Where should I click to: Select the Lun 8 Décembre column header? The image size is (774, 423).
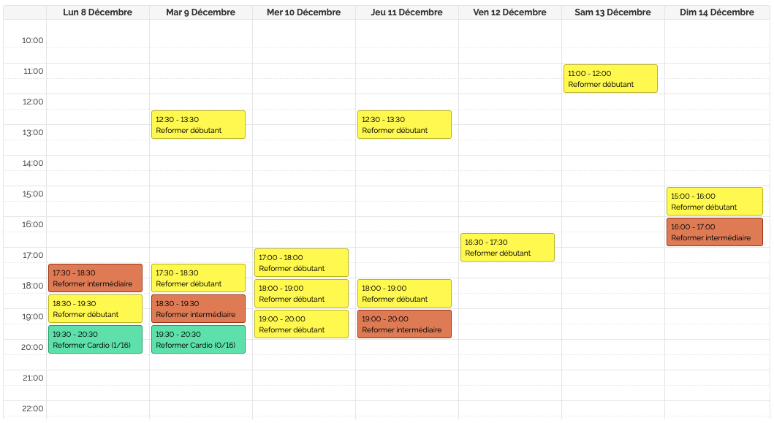pos(96,12)
